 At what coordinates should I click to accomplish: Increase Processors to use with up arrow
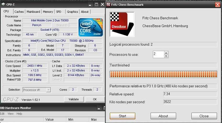point(166,53)
